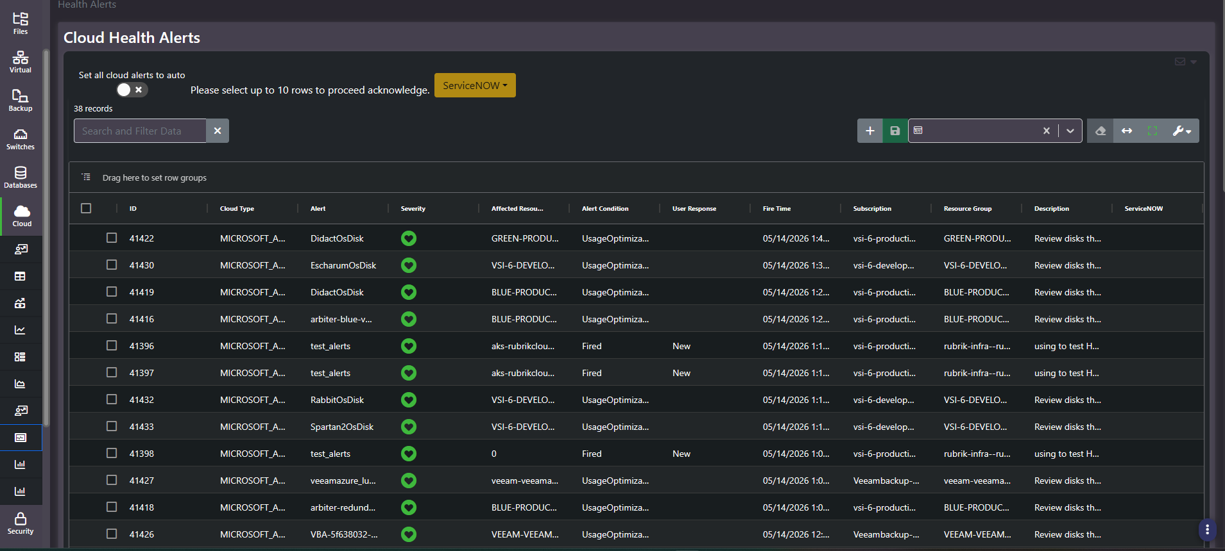Screen dimensions: 1225x551
Task: Open the Backup section in sidebar
Action: [x=21, y=100]
